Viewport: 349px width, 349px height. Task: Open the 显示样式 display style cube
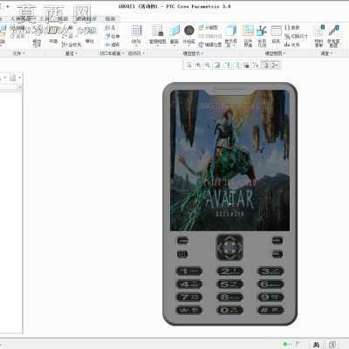tap(231, 36)
